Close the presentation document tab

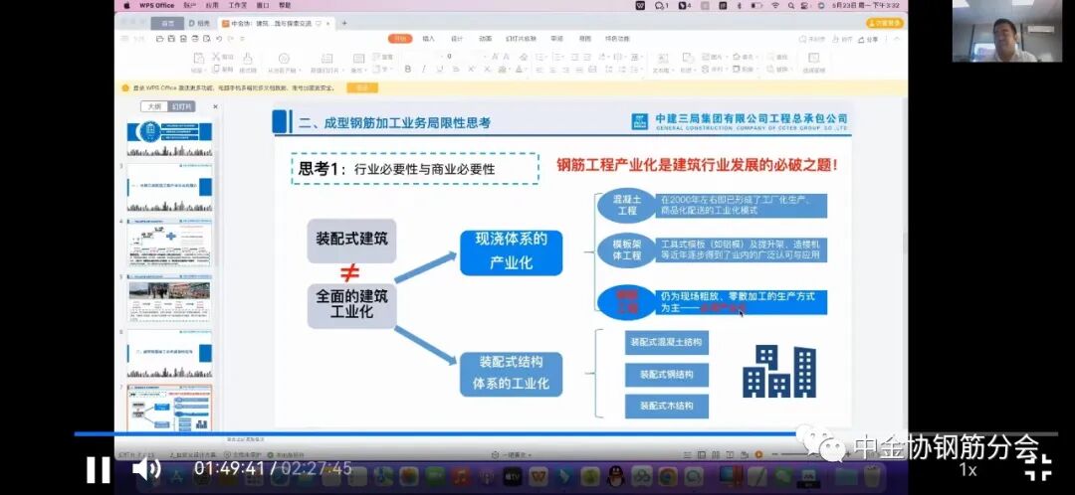click(x=327, y=23)
